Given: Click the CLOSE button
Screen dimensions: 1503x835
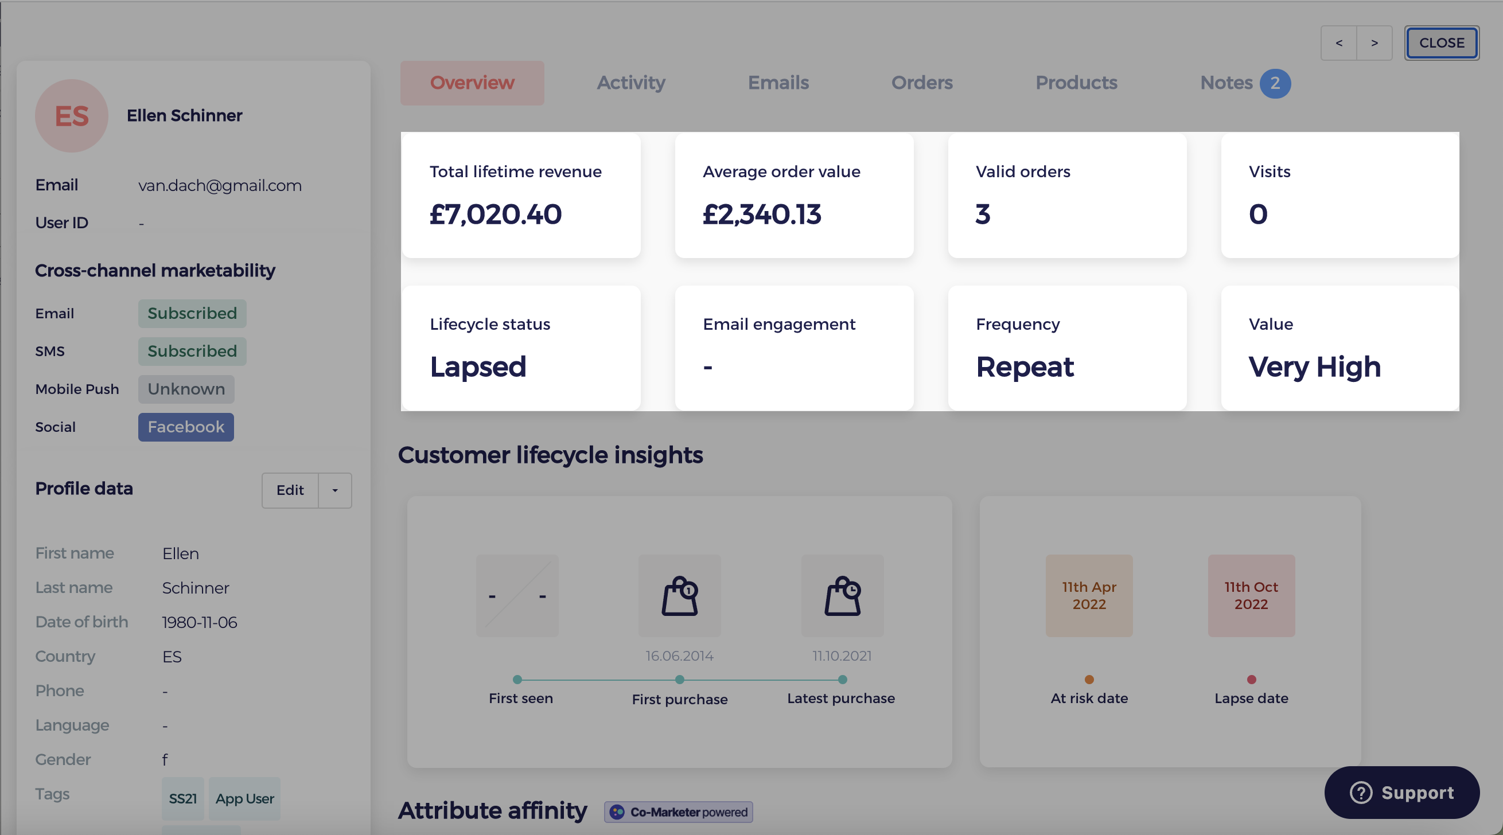Looking at the screenshot, I should (x=1442, y=42).
